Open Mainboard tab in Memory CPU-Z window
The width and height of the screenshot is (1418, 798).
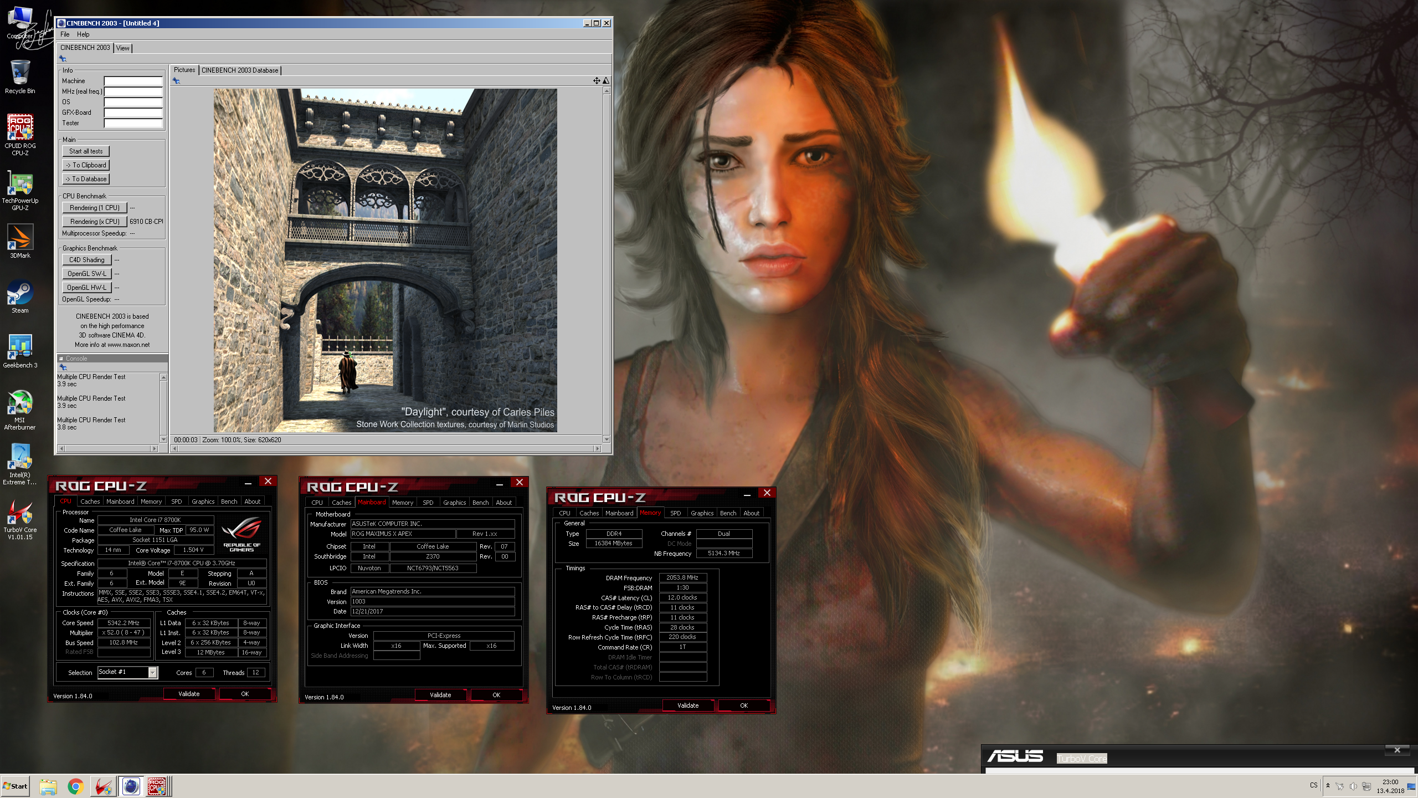(619, 513)
